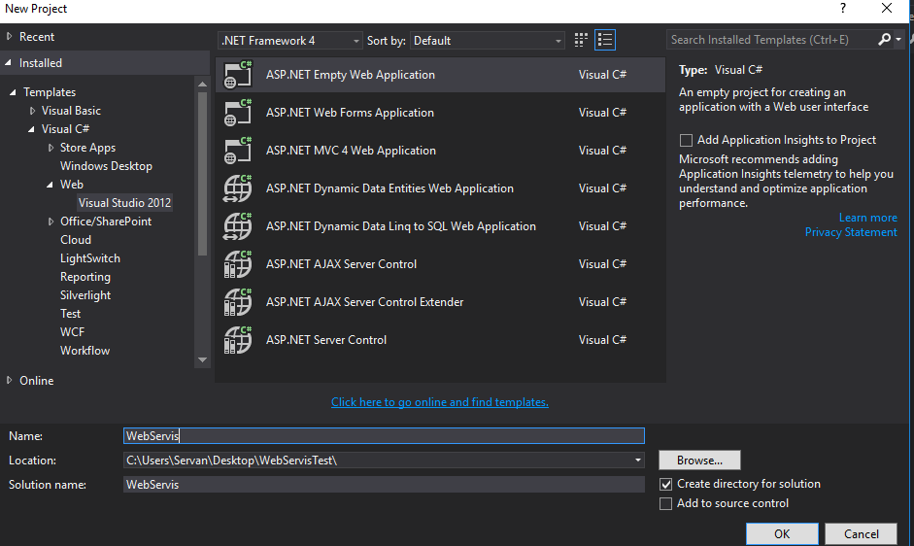
Task: Click the template tree scrollbar down arrow
Action: (x=202, y=359)
